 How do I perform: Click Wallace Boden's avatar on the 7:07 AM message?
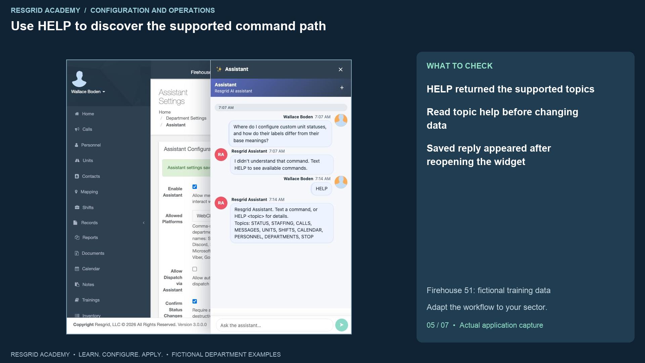click(x=341, y=120)
